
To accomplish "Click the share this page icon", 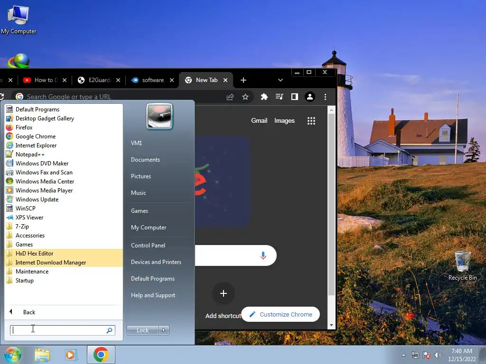I will click(x=230, y=97).
